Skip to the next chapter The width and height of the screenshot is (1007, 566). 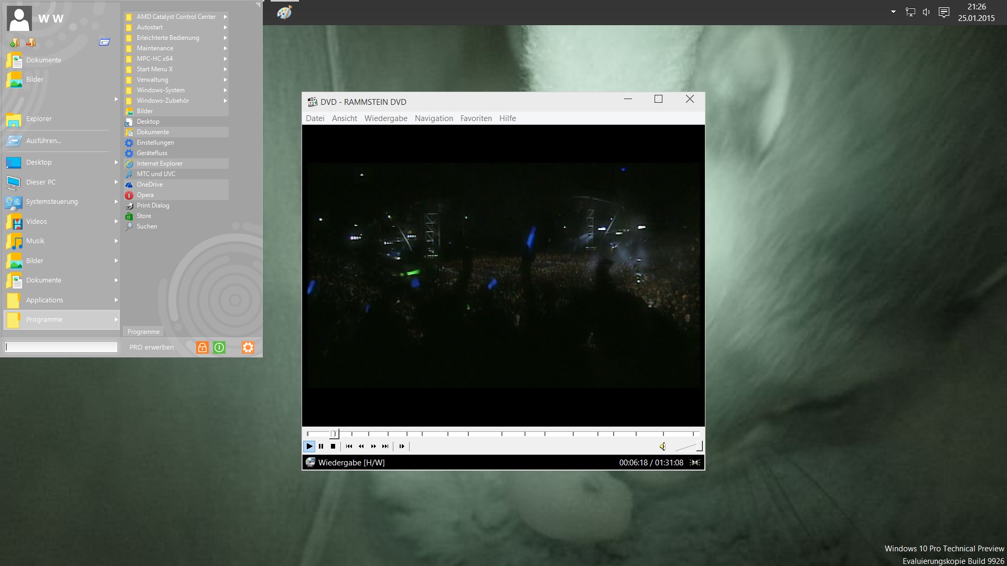[x=385, y=447]
